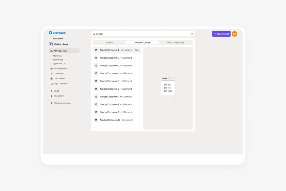This screenshot has width=286, height=191.
Task: Click Link Three in preview
Action: coord(168,91)
